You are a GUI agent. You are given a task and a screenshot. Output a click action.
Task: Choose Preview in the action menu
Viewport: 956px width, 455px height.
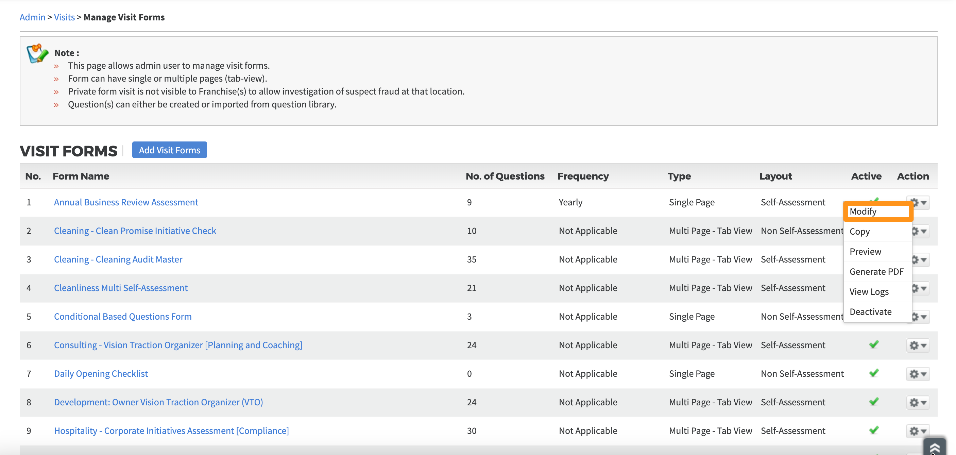pyautogui.click(x=878, y=252)
